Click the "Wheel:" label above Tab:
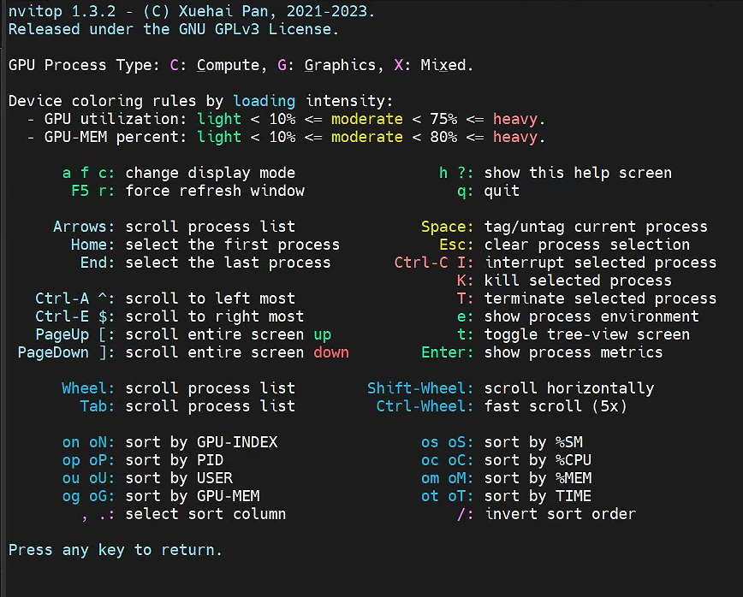The width and height of the screenshot is (743, 597). click(x=89, y=388)
